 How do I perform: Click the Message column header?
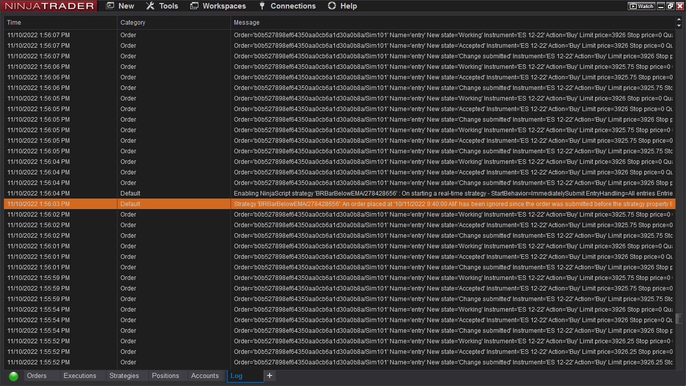[x=453, y=23]
